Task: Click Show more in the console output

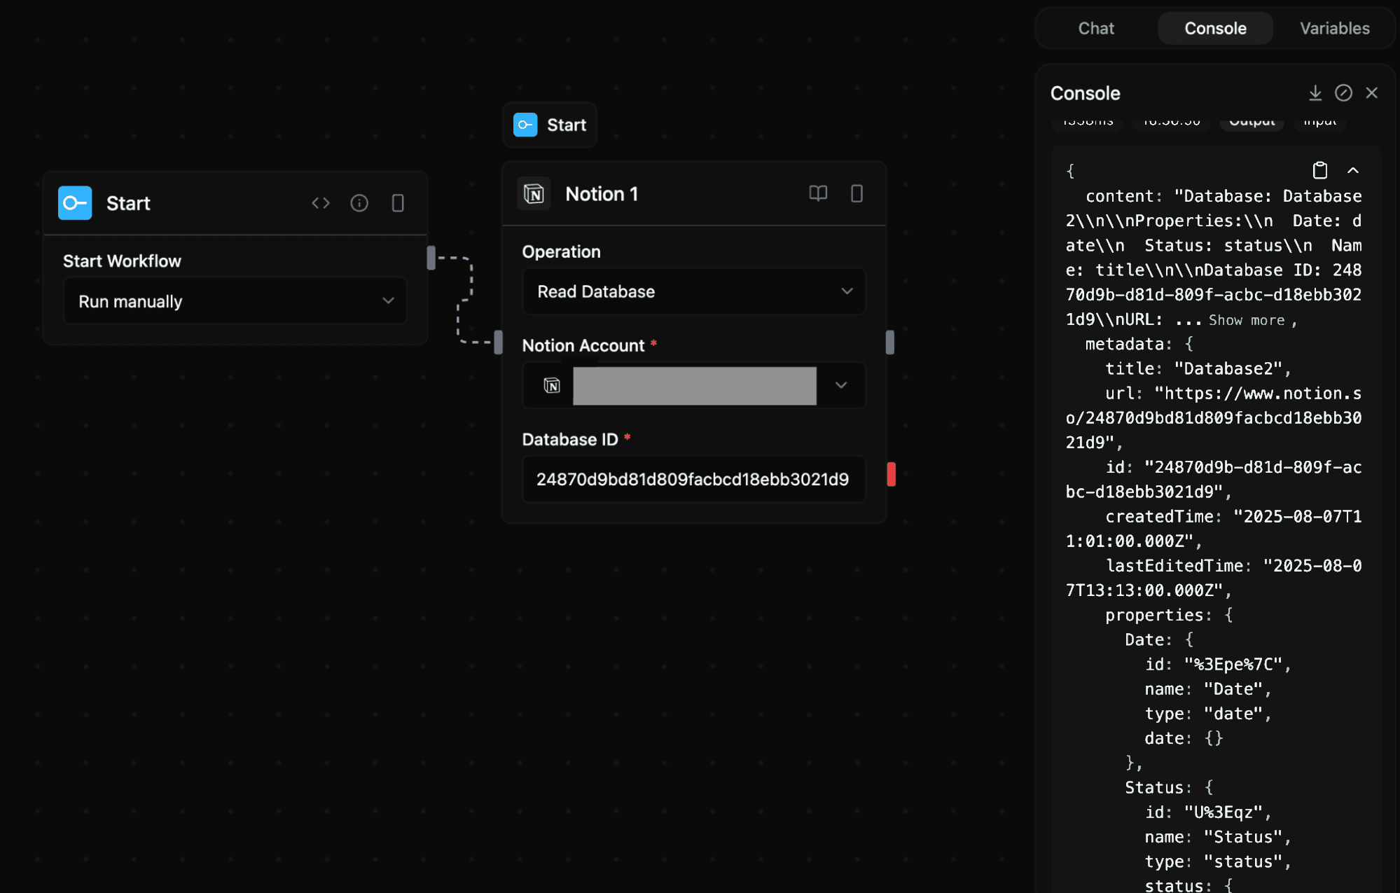Action: pos(1246,320)
